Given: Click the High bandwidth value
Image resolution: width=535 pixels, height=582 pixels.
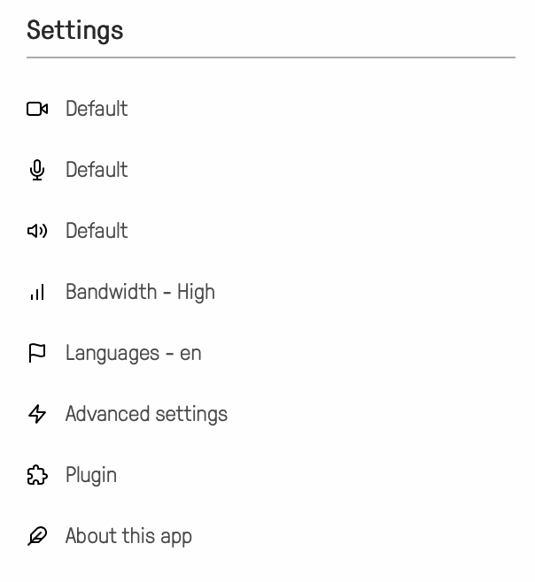Looking at the screenshot, I should tap(196, 292).
